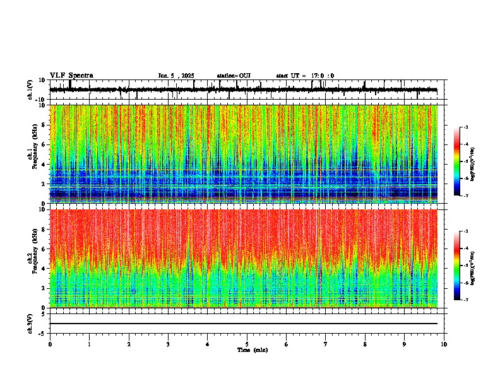The height and width of the screenshot is (386, 500).
Task: Click time axis tick label "9"
Action: click(404, 344)
